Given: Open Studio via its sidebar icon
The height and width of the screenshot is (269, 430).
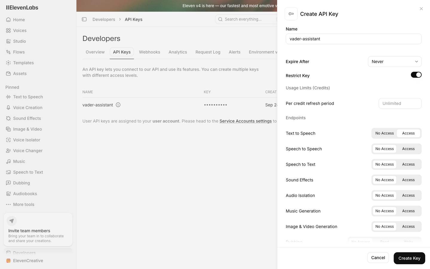Looking at the screenshot, I should click(x=8, y=41).
